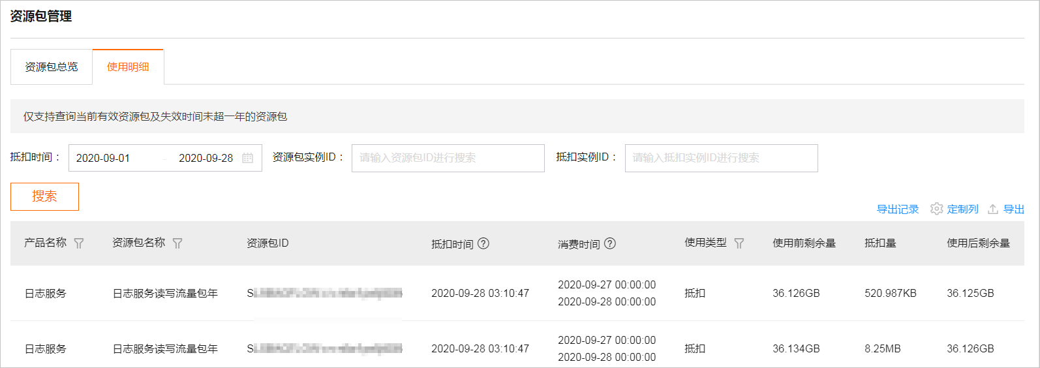Click the 36.134GB before-usage value
1040x368 pixels.
[x=797, y=349]
